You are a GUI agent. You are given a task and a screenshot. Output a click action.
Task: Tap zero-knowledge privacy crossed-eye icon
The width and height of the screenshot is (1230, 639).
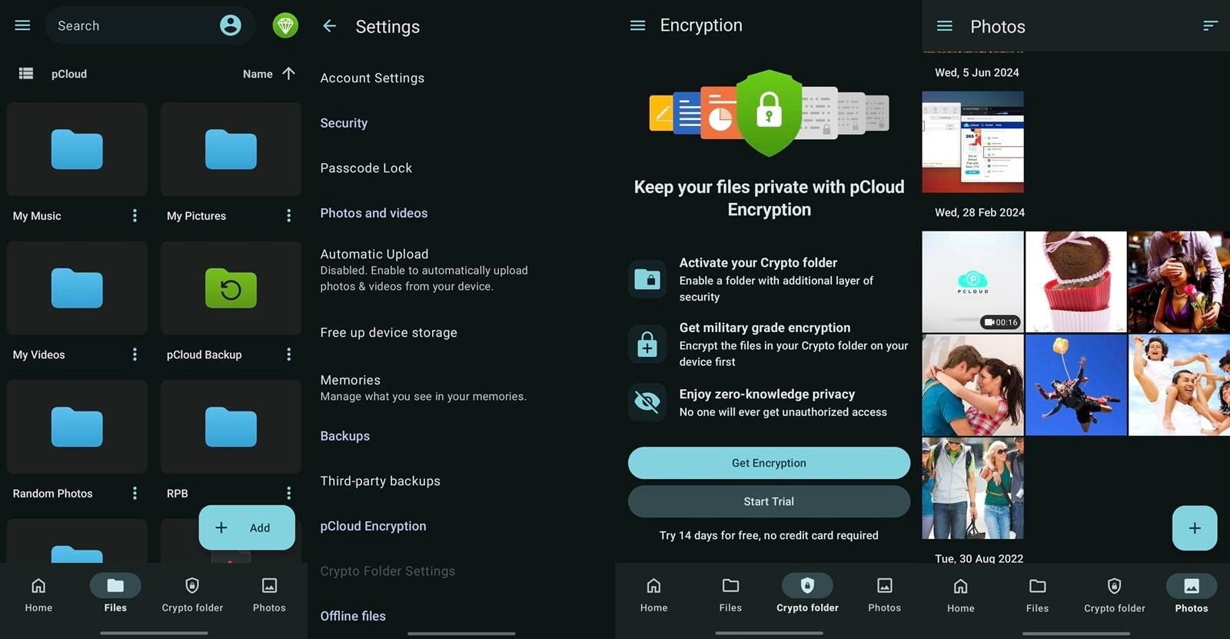click(x=647, y=402)
